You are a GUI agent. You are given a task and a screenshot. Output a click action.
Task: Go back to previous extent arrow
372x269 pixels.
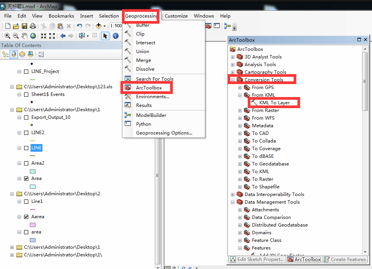63,36
